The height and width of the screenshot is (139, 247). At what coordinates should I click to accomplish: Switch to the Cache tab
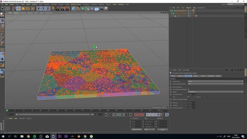[218, 76]
